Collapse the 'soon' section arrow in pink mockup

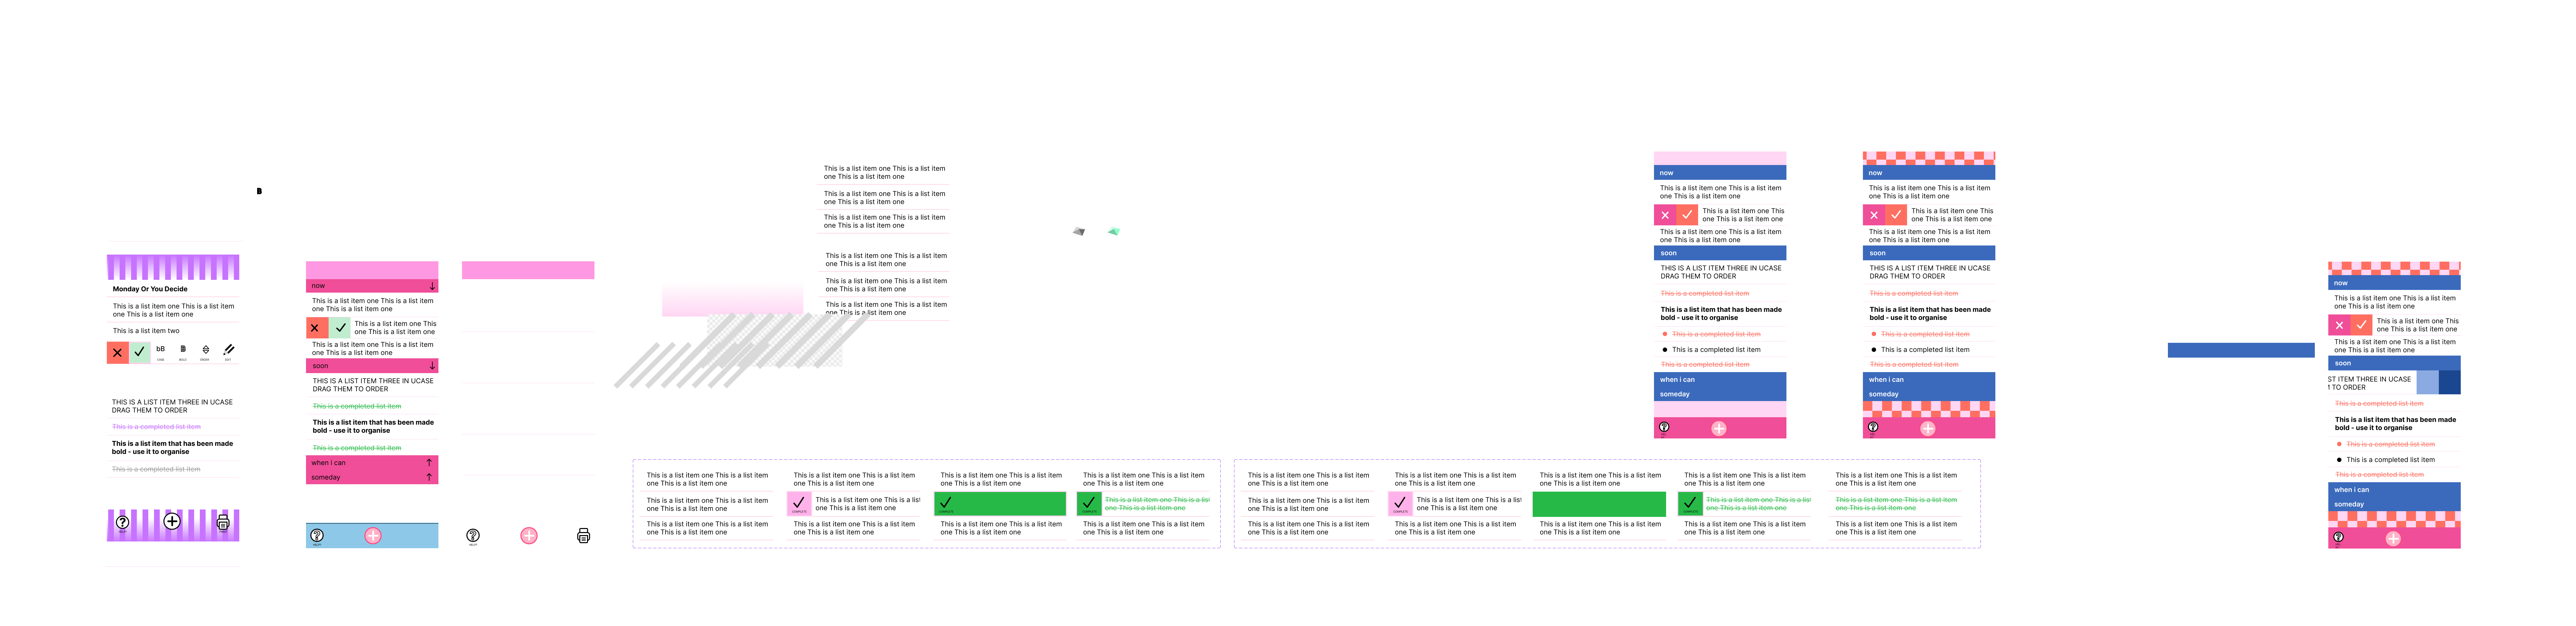click(432, 366)
